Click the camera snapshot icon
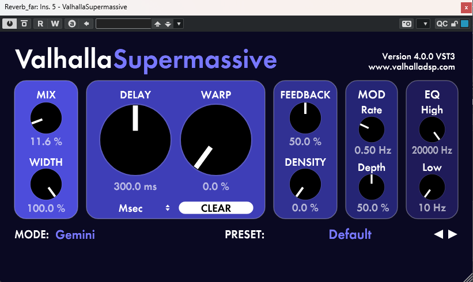This screenshot has width=473, height=282. pos(406,24)
